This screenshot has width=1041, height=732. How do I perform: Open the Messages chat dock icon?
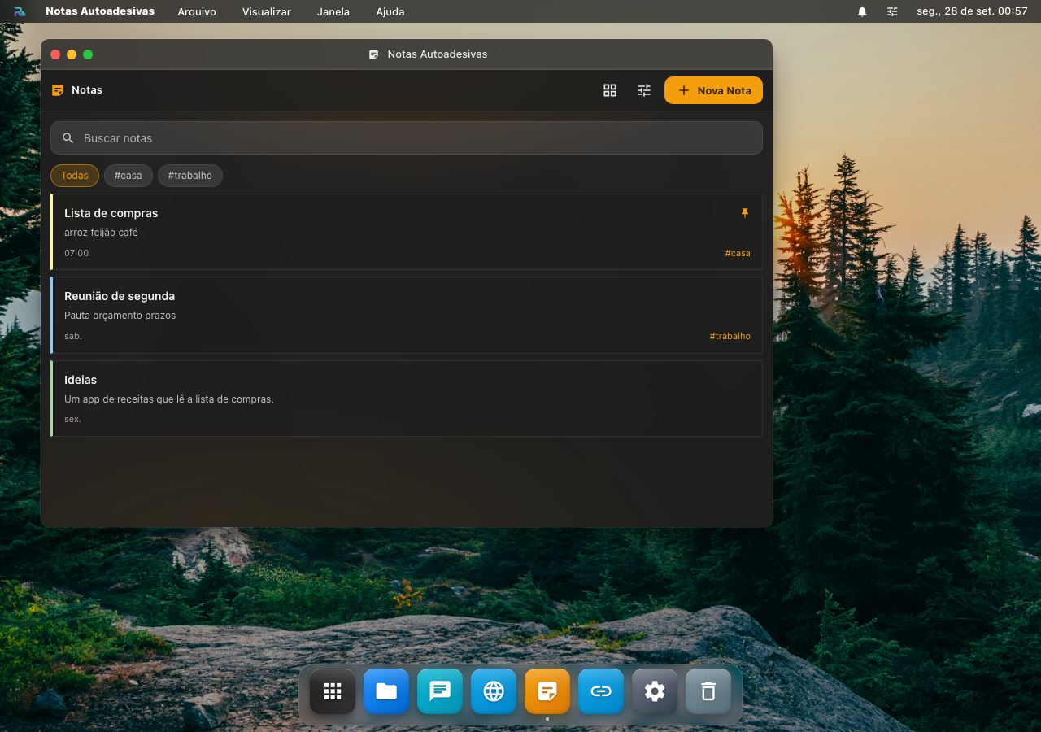(440, 691)
